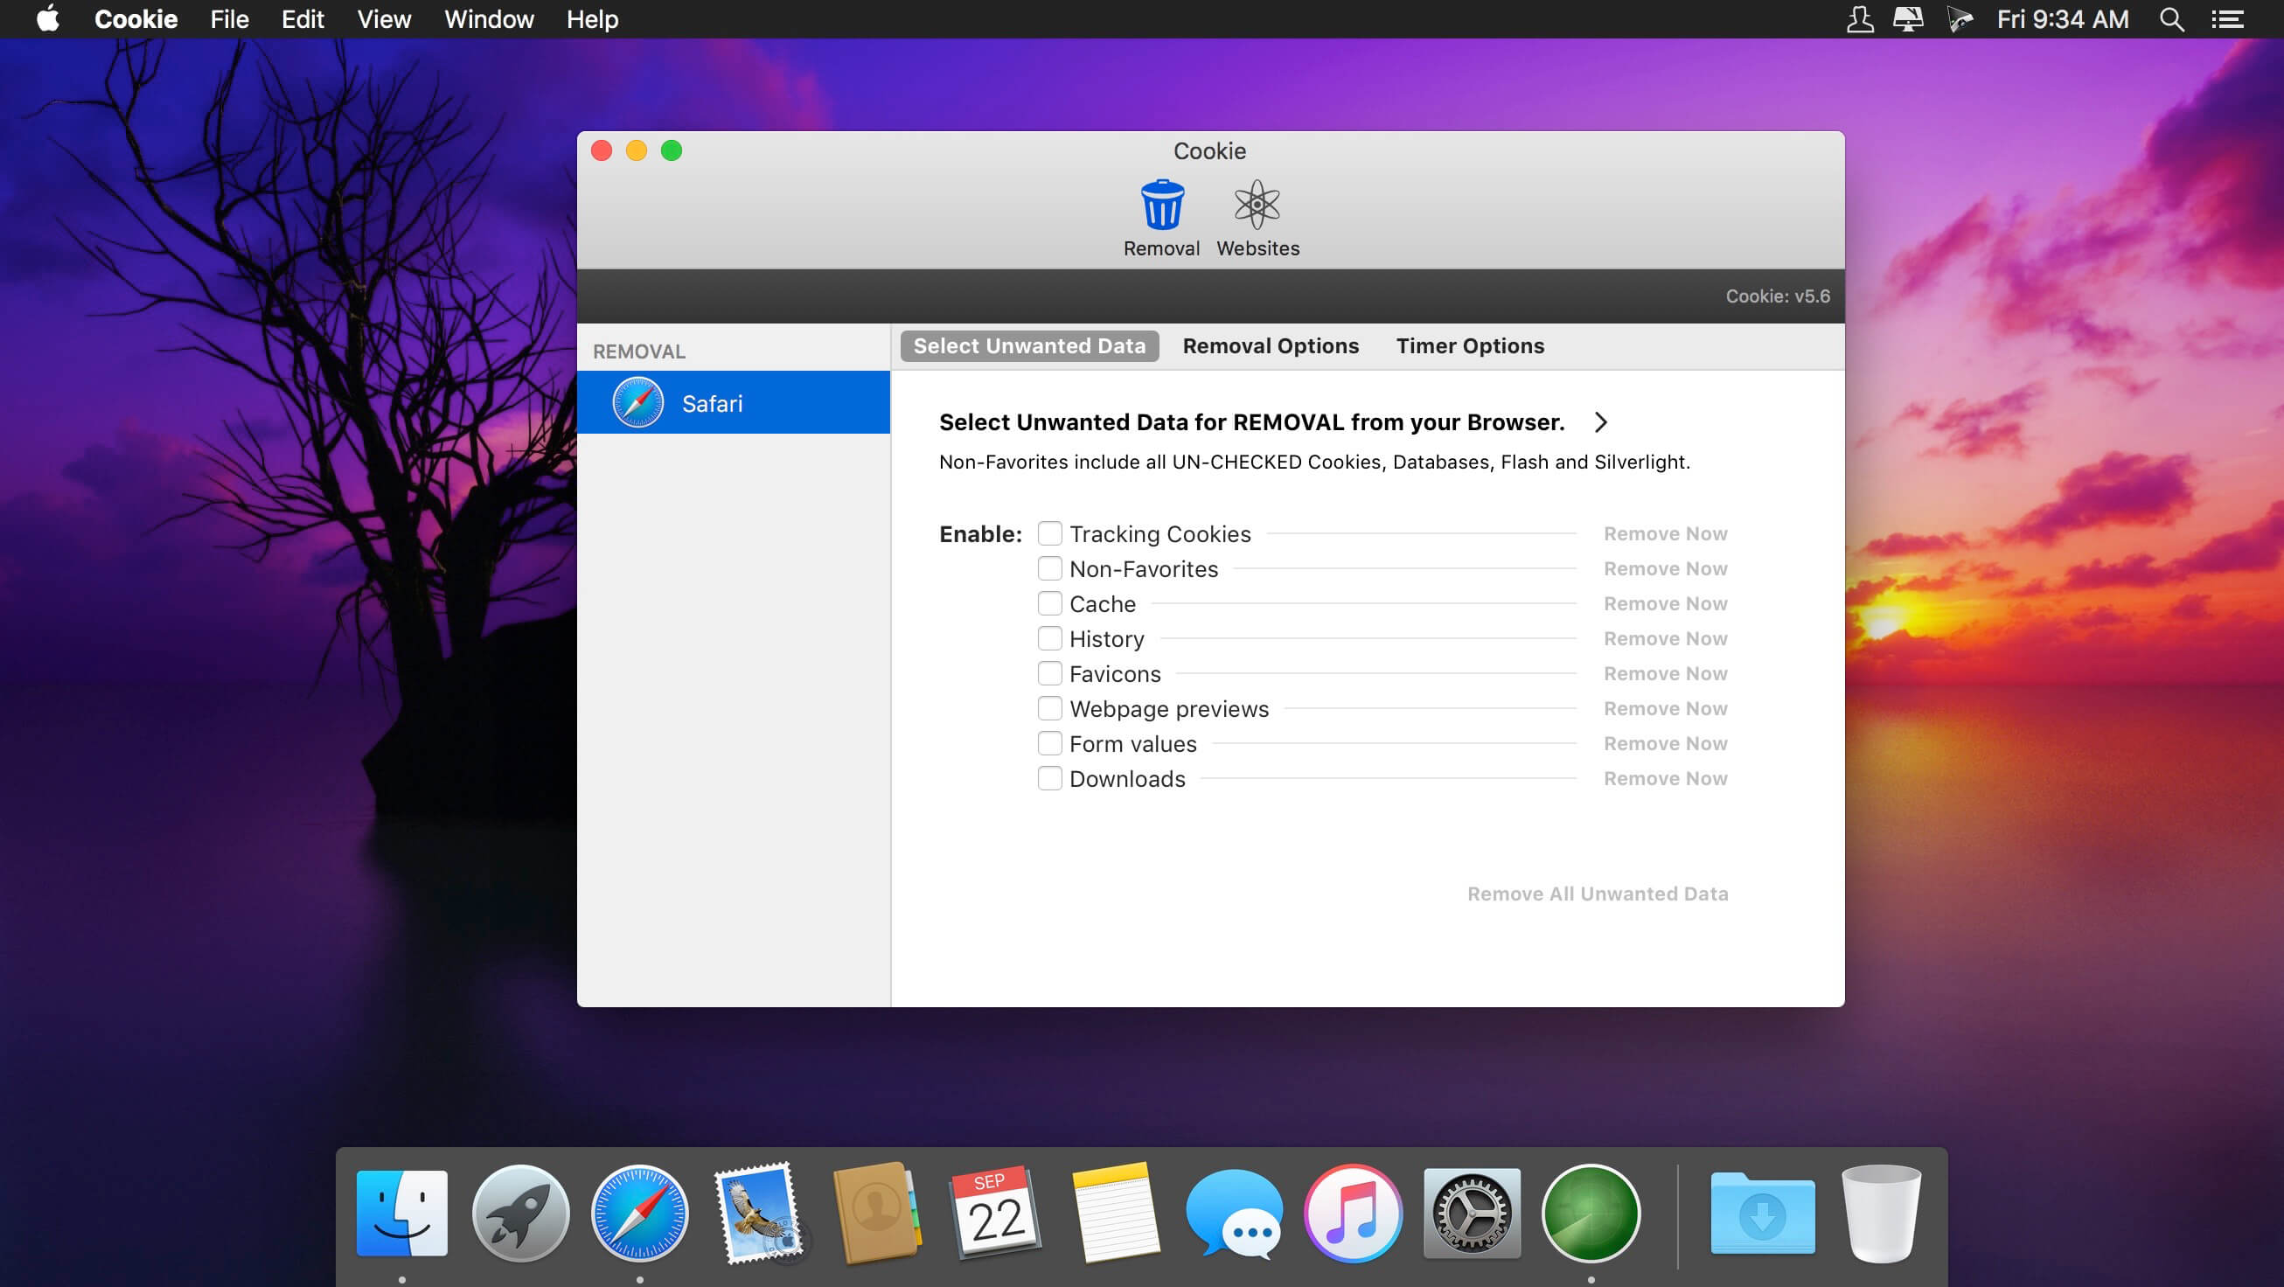The width and height of the screenshot is (2284, 1287).
Task: Click Remove Now for History
Action: click(x=1665, y=638)
